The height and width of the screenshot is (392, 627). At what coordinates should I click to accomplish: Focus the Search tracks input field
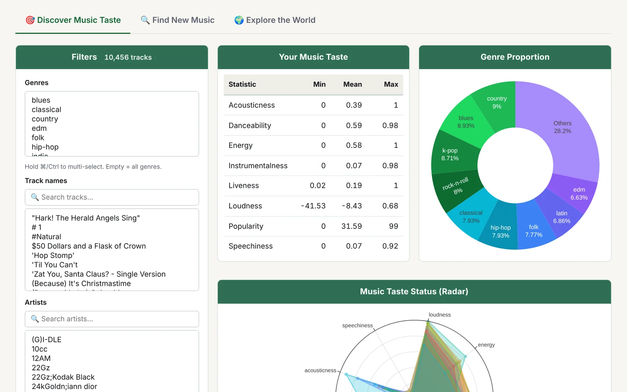[112, 197]
